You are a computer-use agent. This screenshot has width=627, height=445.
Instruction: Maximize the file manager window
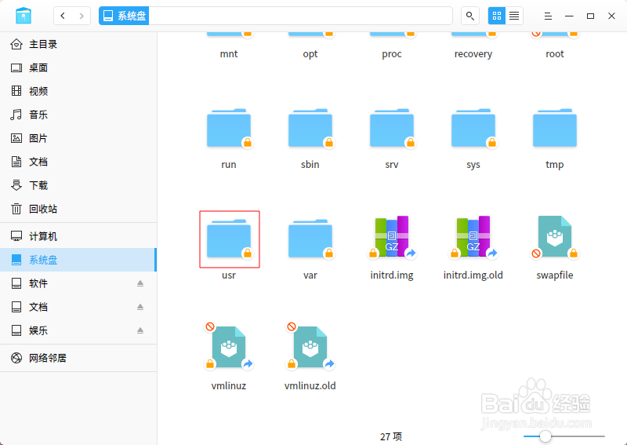(x=590, y=16)
